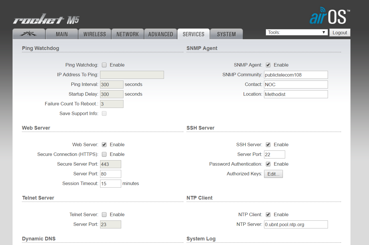The image size is (369, 245).
Task: Toggle the Telnet Server enable checkbox
Action: (x=104, y=215)
